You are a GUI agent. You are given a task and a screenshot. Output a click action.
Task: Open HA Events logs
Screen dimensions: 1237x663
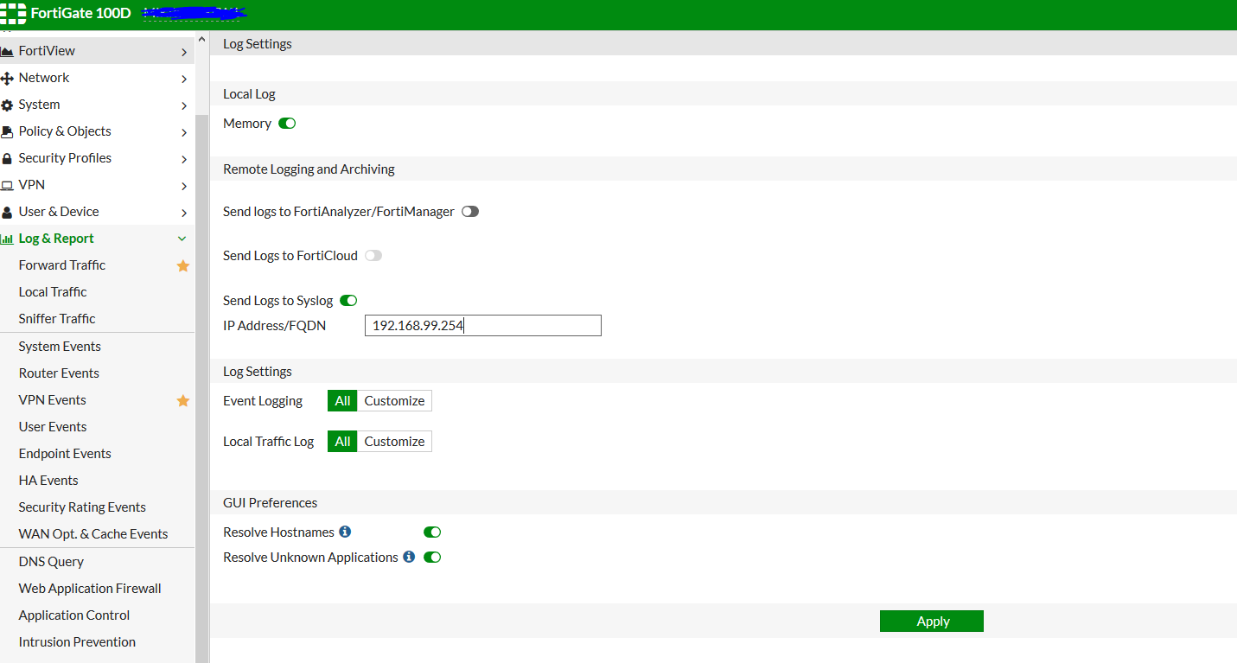48,481
